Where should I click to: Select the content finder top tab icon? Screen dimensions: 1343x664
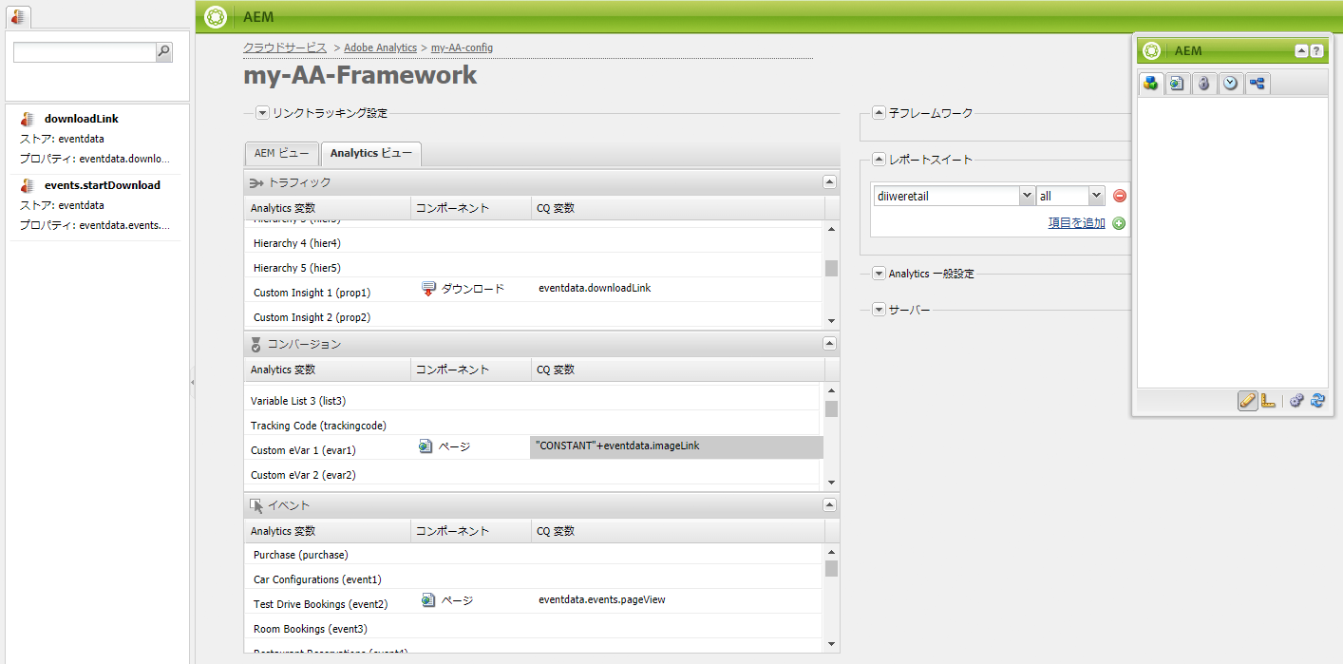coord(18,15)
